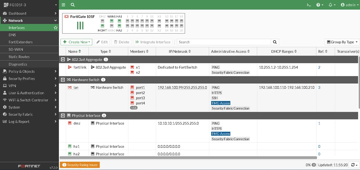Click the MGMT port in faceplate

tap(102, 26)
